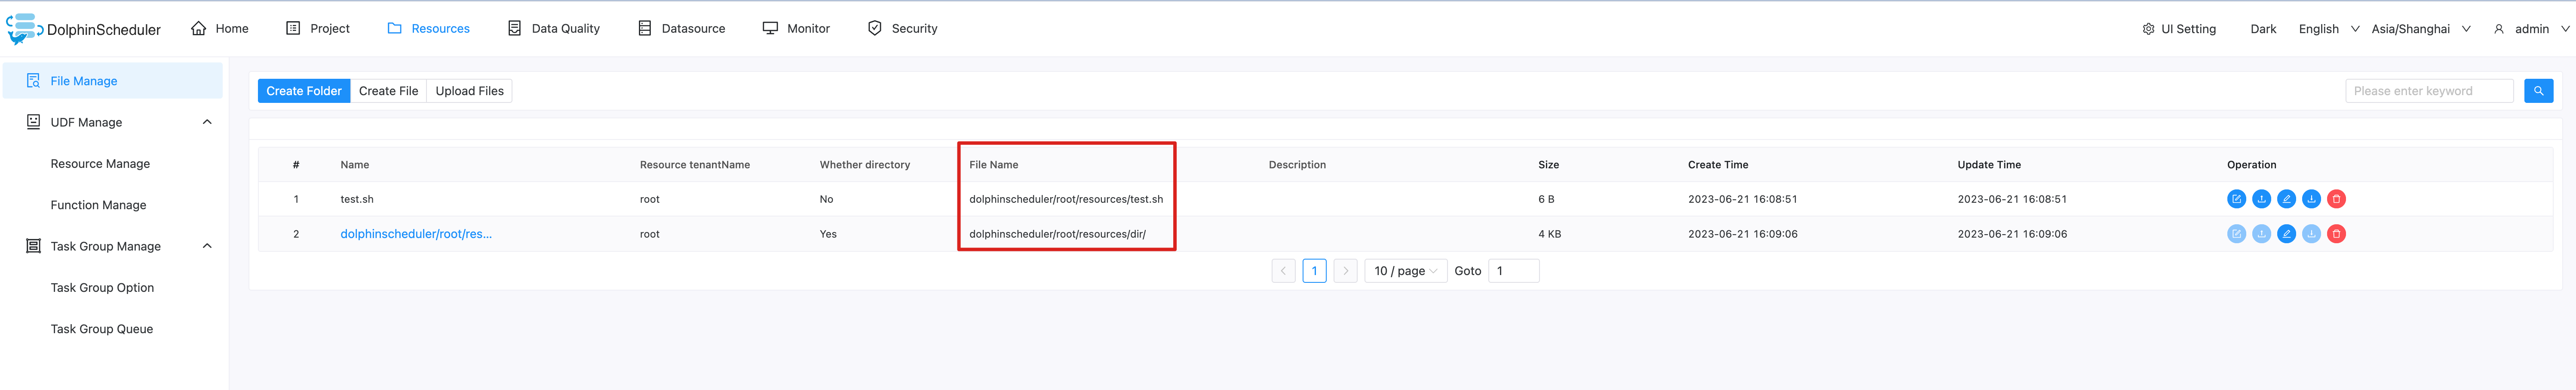Toggle Dark mode in the header
Viewport: 2576px width, 390px height.
pyautogui.click(x=2262, y=28)
